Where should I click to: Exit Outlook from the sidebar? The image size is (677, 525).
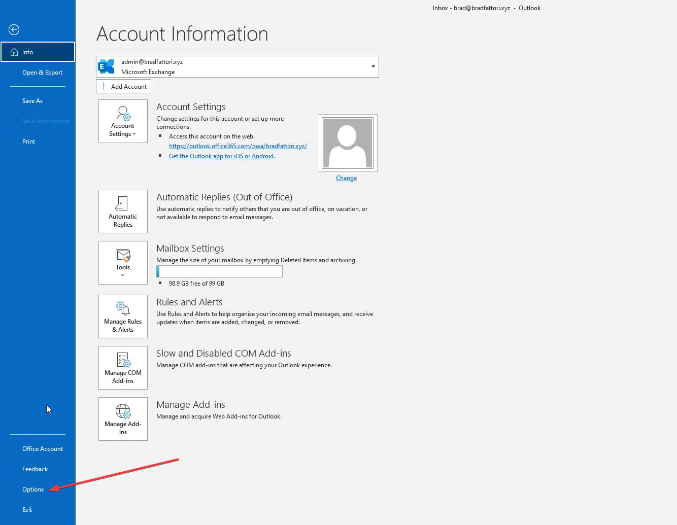point(27,510)
